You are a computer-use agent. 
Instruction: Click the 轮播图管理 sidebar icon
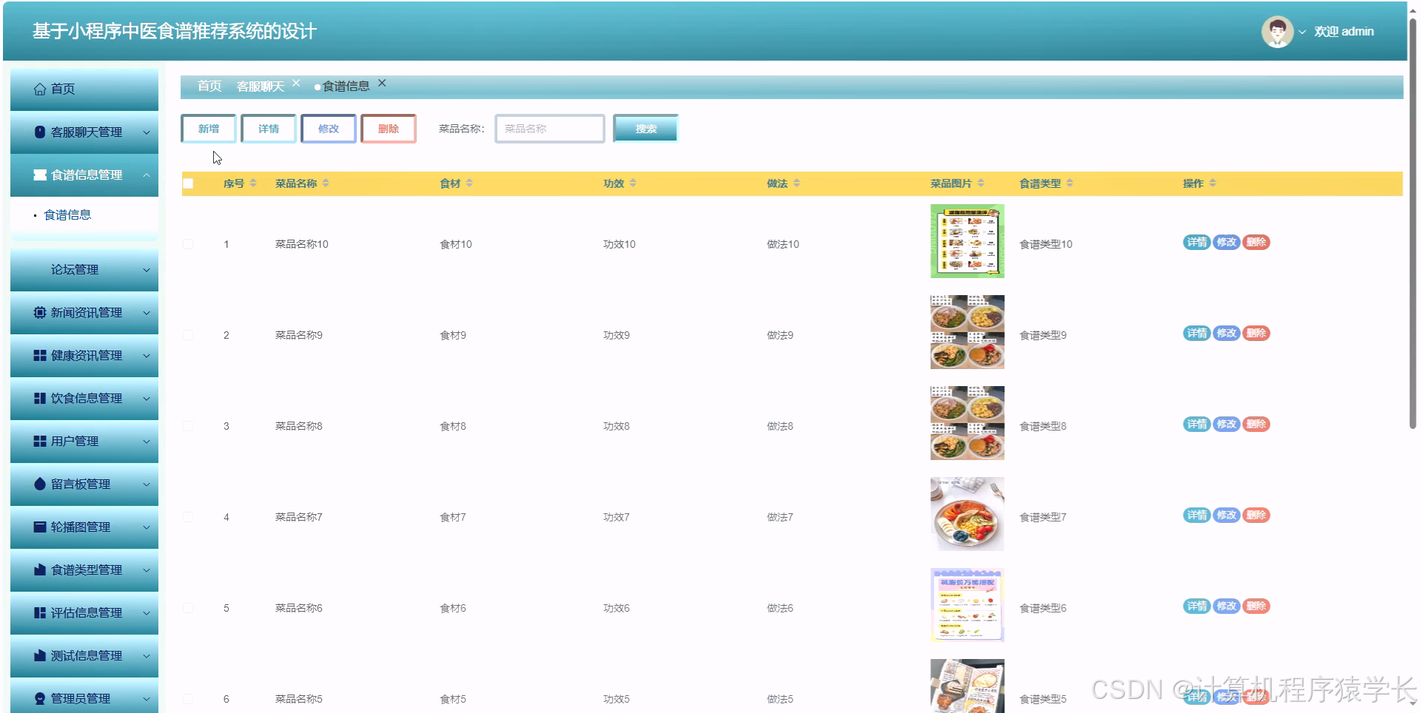coord(40,527)
